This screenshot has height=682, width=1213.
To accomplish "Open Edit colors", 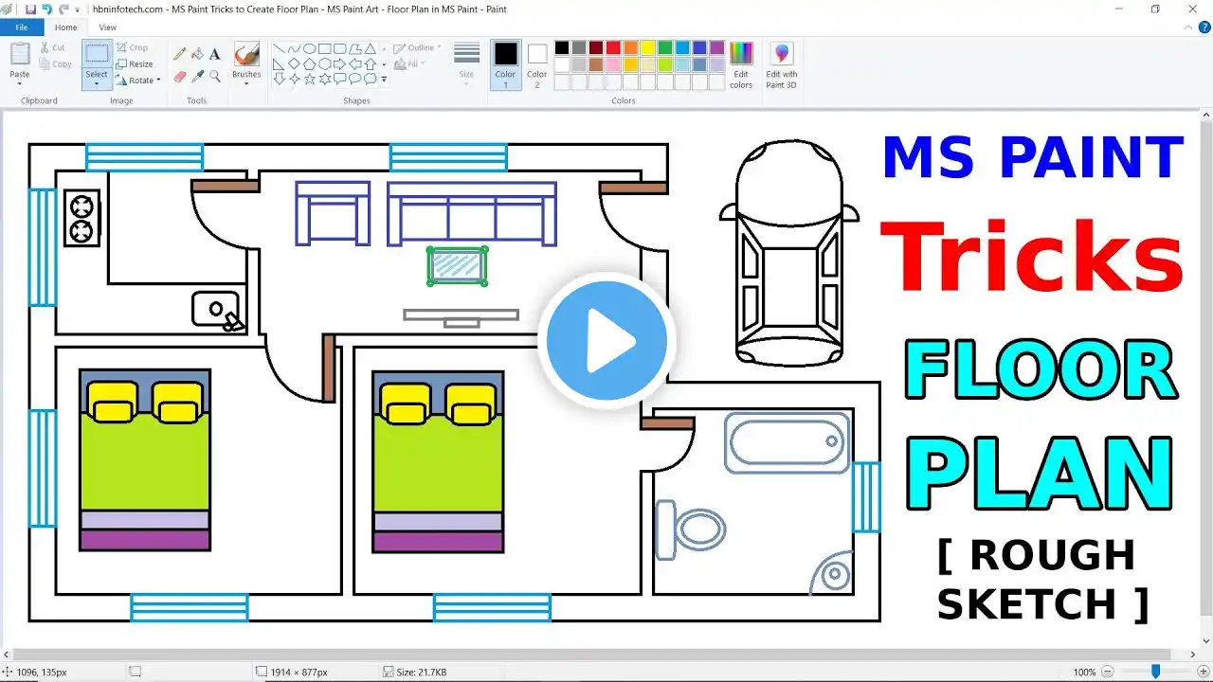I will point(741,65).
